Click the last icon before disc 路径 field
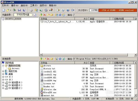This screenshot has height=101, width=138. click(x=64, y=15)
